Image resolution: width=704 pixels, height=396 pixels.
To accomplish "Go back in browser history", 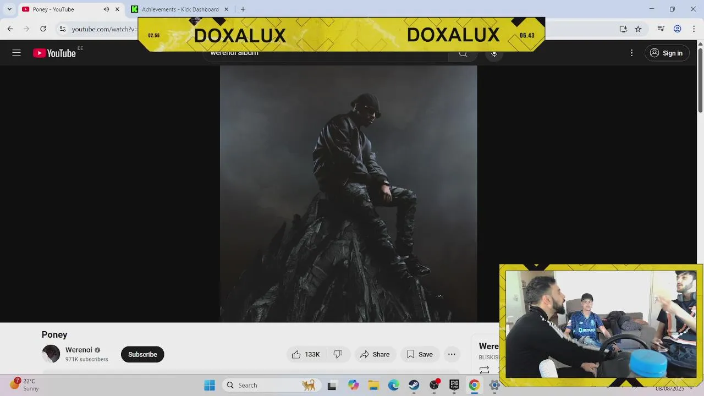I will coord(10,29).
